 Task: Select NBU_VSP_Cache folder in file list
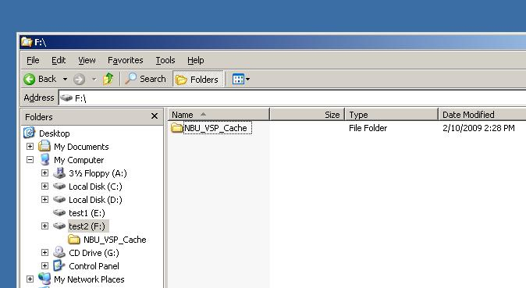[x=215, y=128]
